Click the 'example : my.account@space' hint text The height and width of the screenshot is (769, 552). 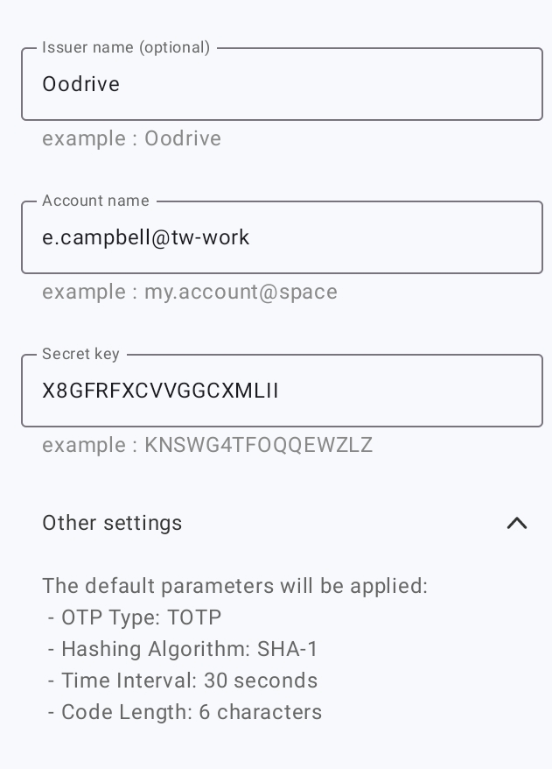[190, 292]
